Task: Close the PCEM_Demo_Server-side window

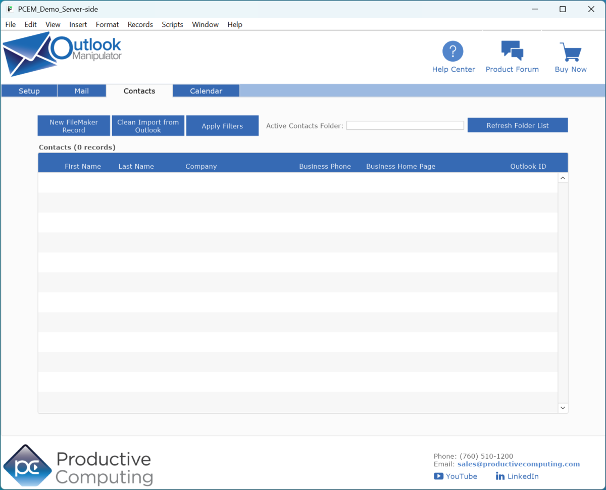Action: tap(591, 9)
